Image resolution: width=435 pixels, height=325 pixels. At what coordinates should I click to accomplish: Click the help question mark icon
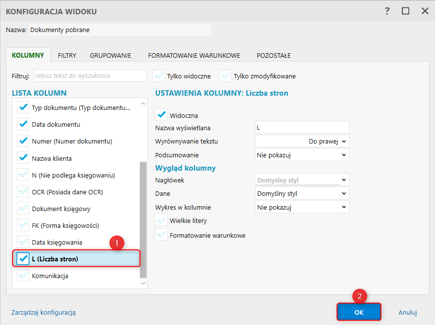point(387,11)
